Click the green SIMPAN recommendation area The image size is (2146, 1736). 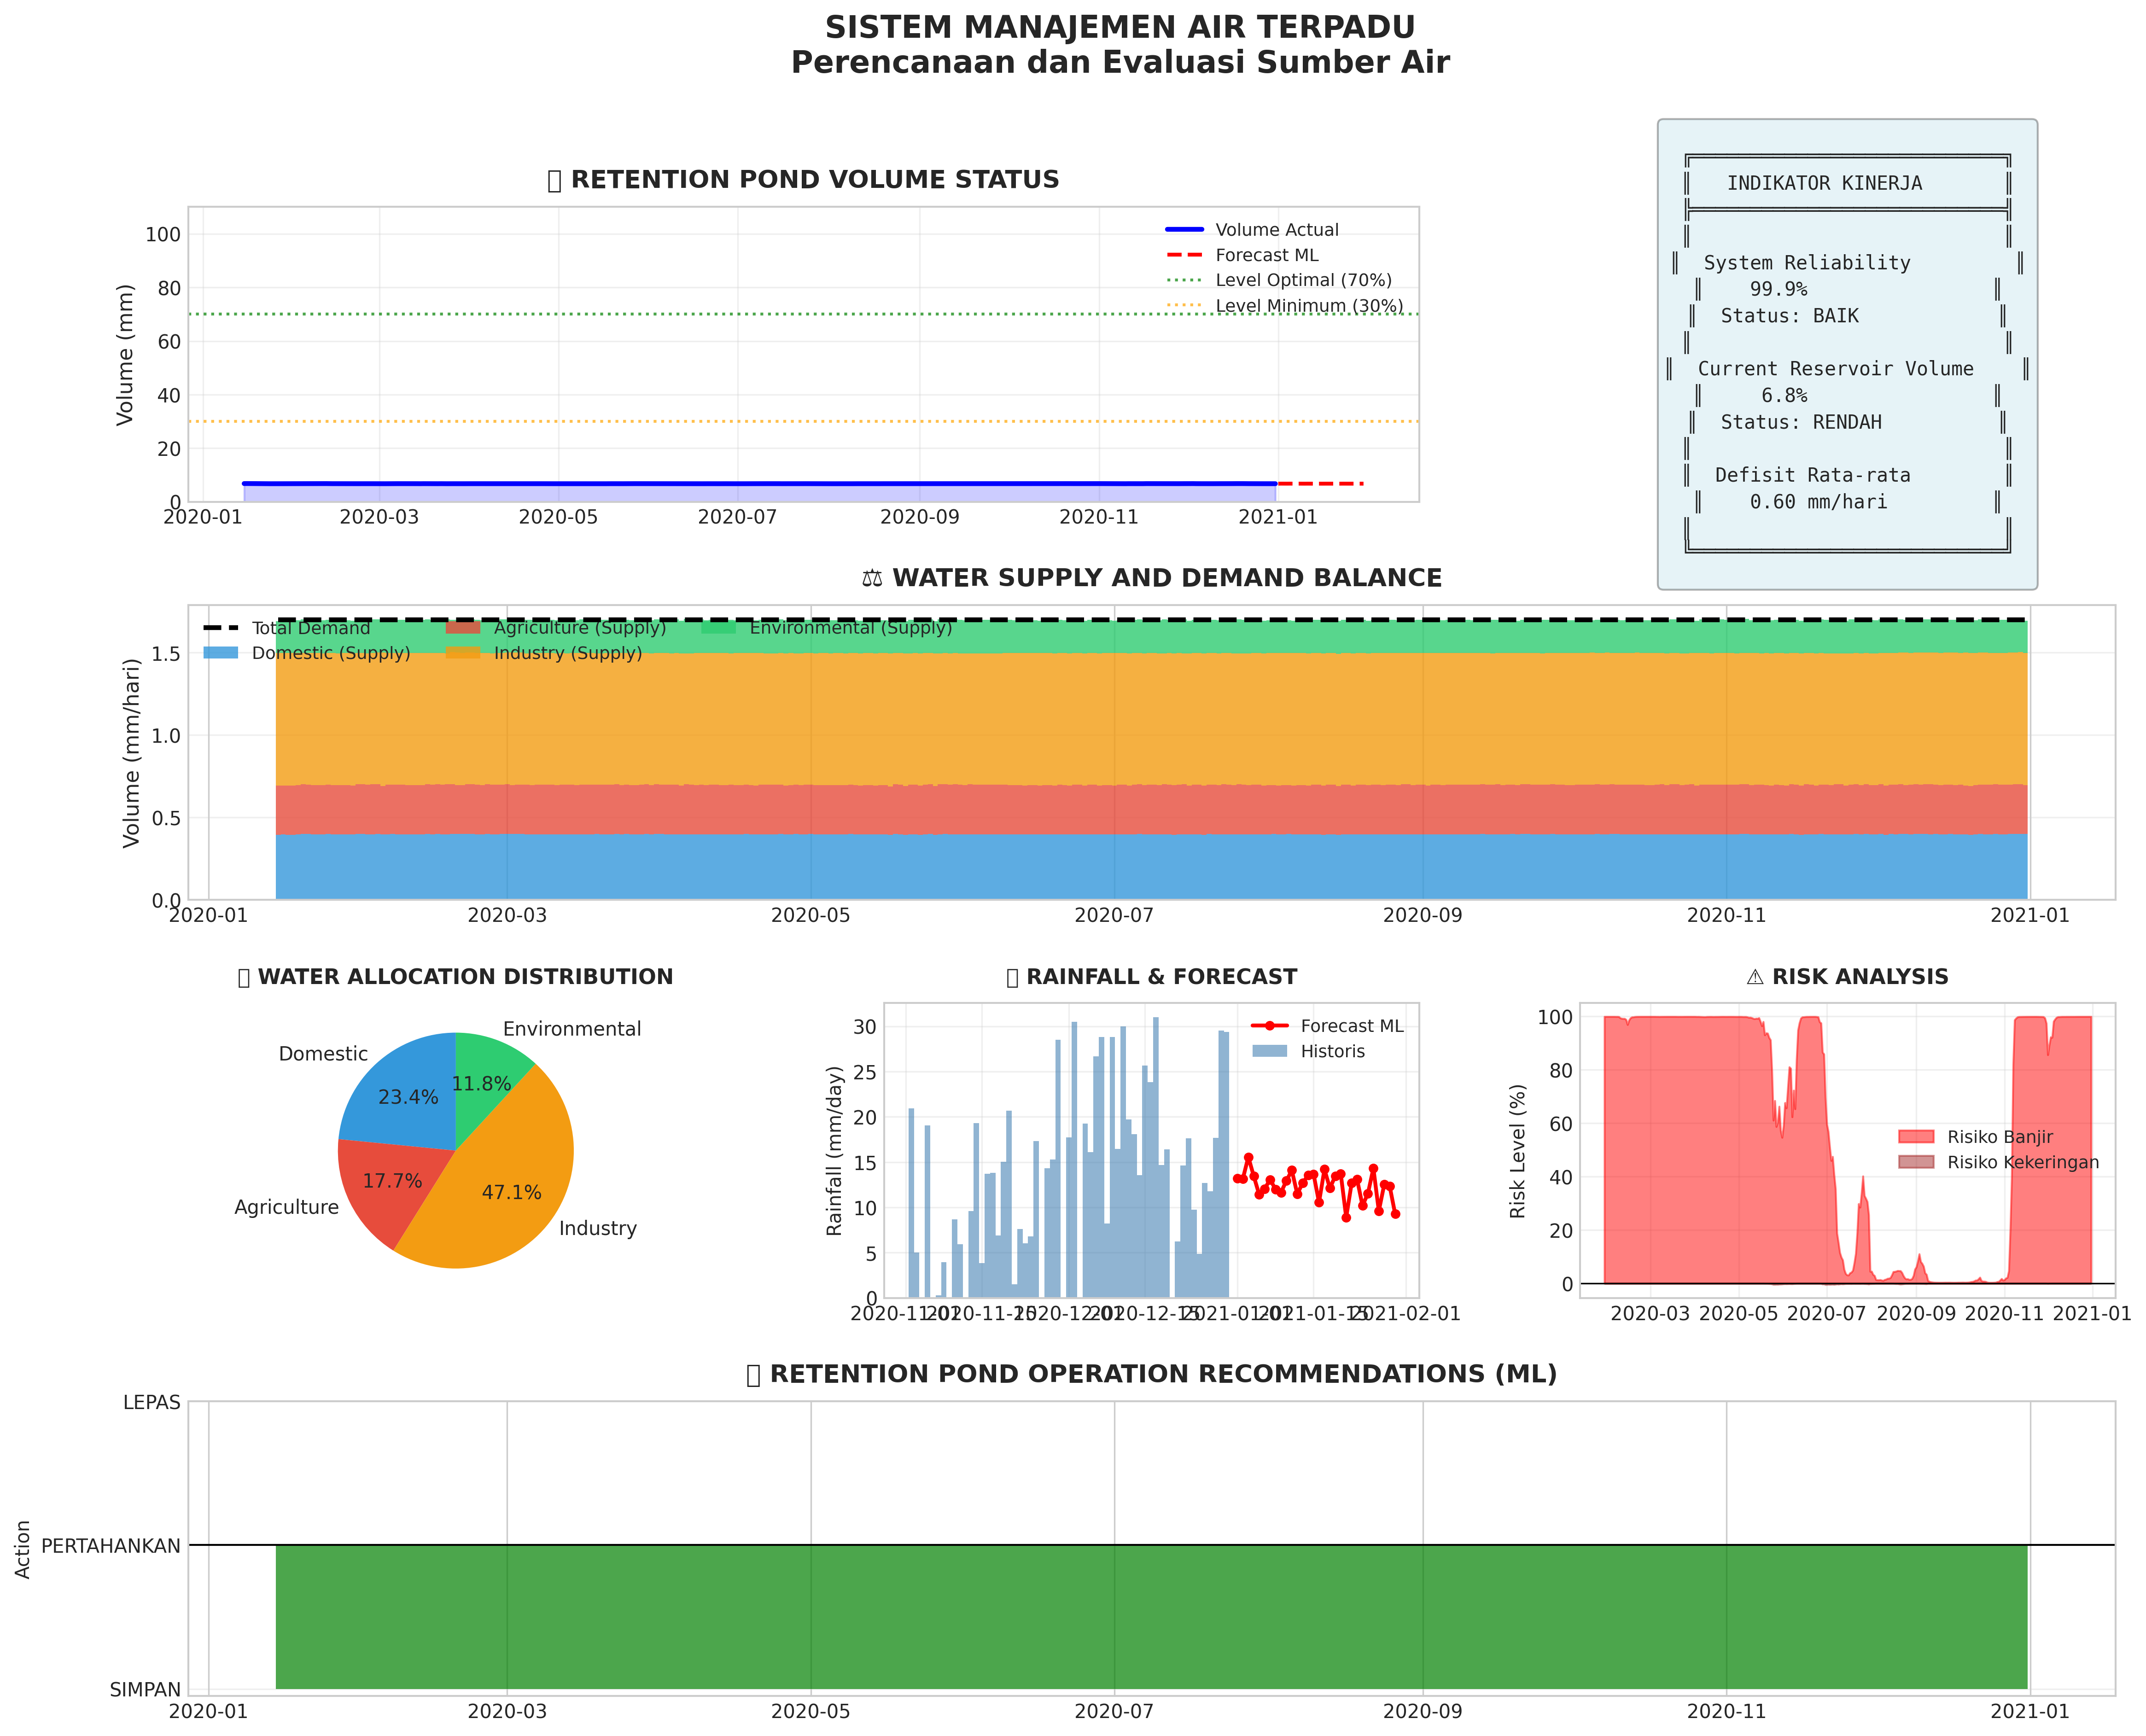(x=1150, y=1617)
